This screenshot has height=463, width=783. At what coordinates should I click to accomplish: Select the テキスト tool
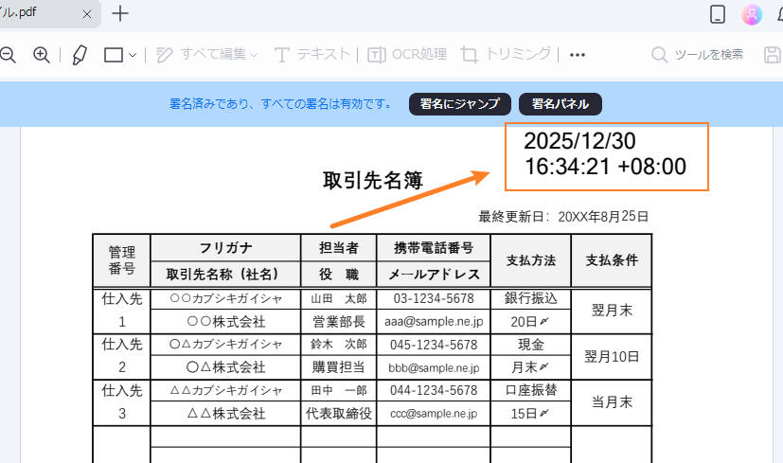tap(312, 54)
